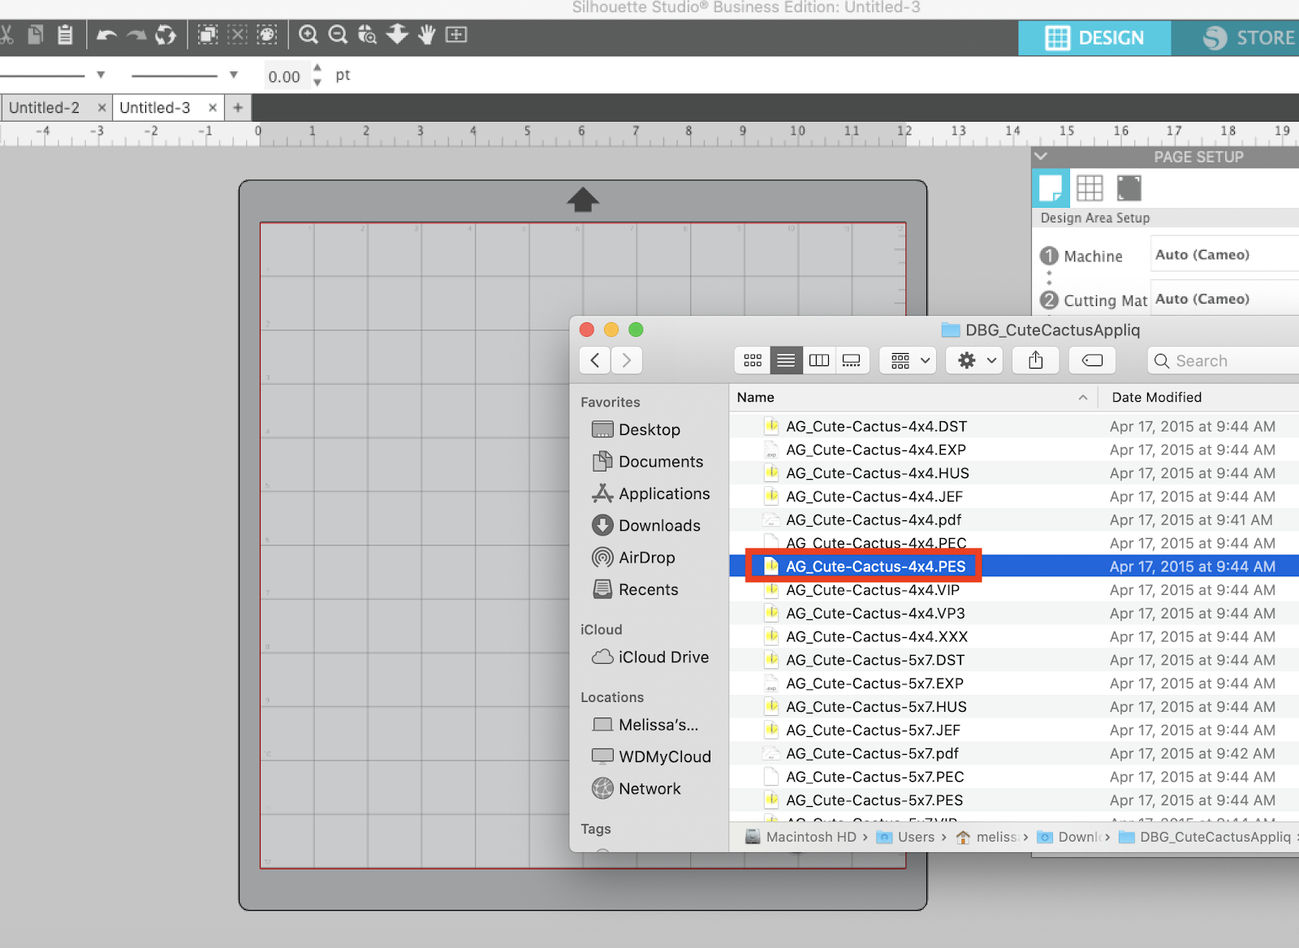Switch Finder to column view
The image size is (1299, 948).
click(818, 360)
